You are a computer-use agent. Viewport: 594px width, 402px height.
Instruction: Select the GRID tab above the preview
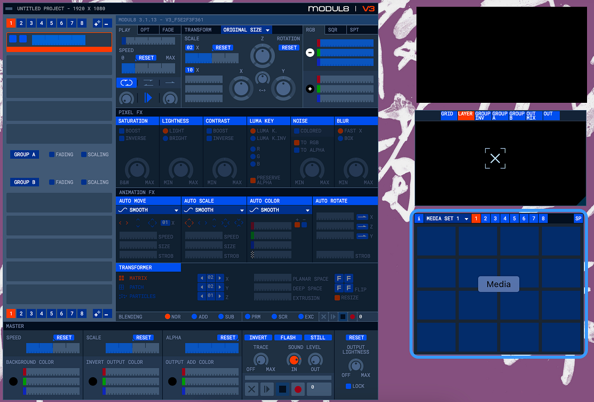[447, 114]
